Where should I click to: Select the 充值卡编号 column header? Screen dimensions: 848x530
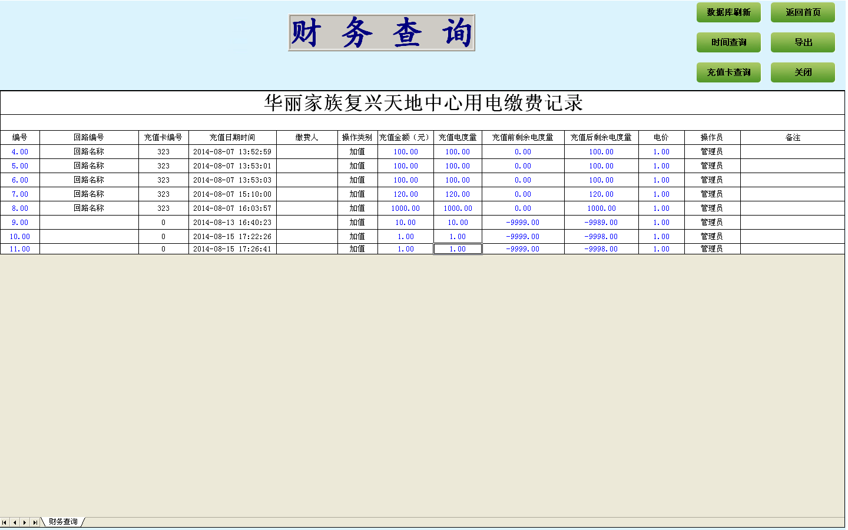pos(164,137)
